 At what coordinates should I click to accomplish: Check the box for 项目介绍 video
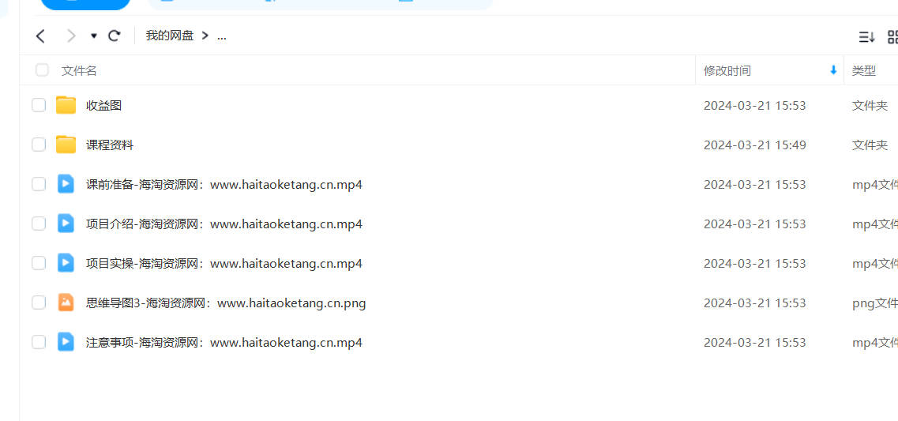39,224
